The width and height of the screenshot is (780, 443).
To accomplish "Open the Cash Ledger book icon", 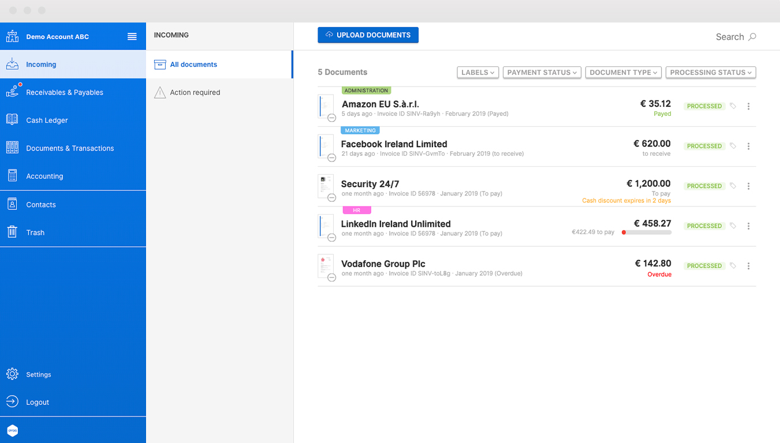I will click(x=12, y=119).
